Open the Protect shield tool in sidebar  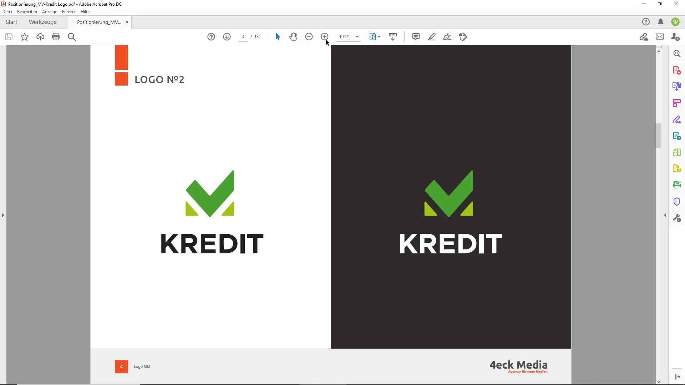pyautogui.click(x=677, y=202)
